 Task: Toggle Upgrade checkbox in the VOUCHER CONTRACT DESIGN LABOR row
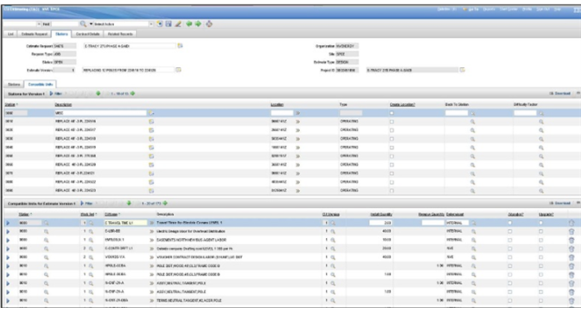pyautogui.click(x=540, y=257)
